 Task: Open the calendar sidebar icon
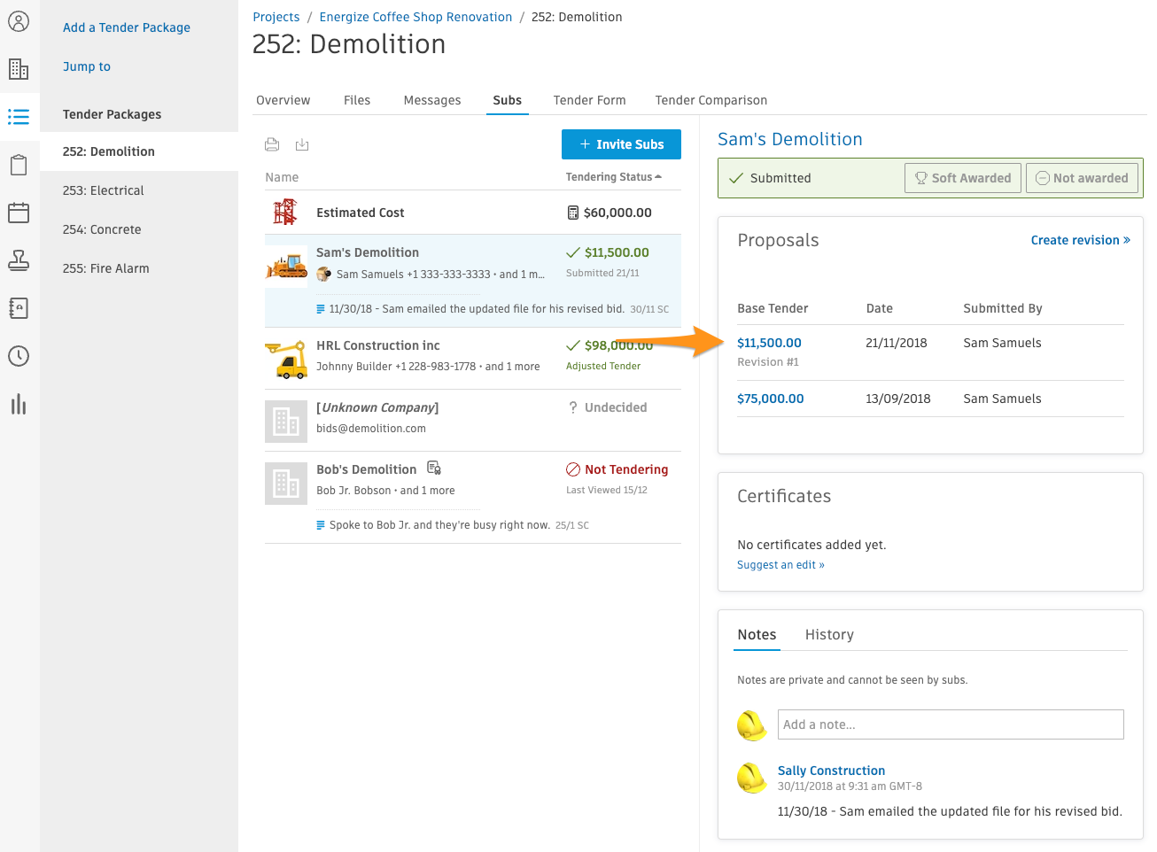click(19, 213)
